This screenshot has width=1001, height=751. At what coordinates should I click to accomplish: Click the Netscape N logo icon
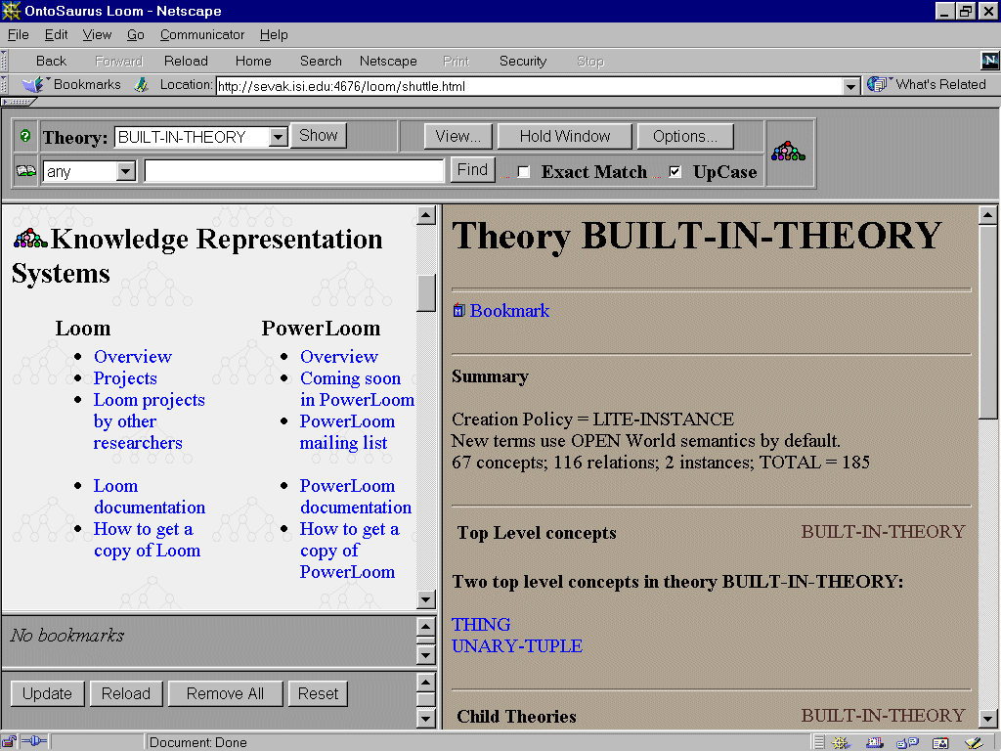pyautogui.click(x=989, y=61)
